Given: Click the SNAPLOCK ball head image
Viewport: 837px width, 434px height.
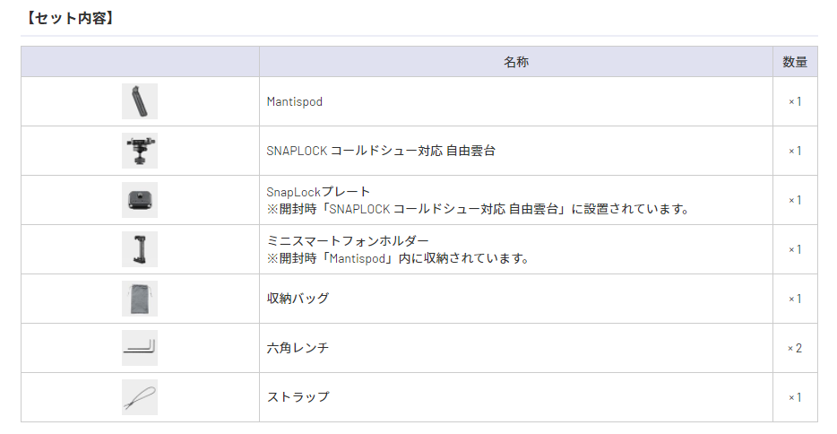Looking at the screenshot, I should click(140, 151).
